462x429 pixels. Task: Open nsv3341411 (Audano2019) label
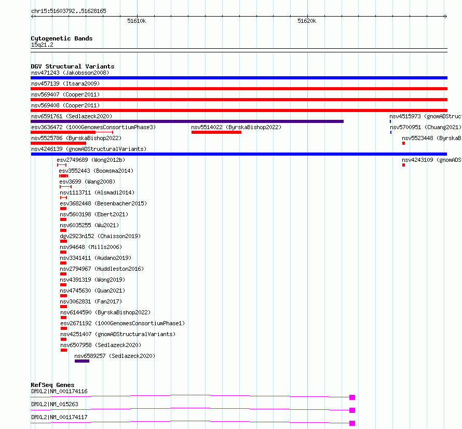tap(96, 258)
